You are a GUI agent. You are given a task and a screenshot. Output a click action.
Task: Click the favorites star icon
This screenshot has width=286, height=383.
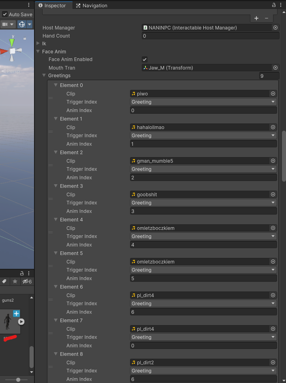[x=15, y=281]
